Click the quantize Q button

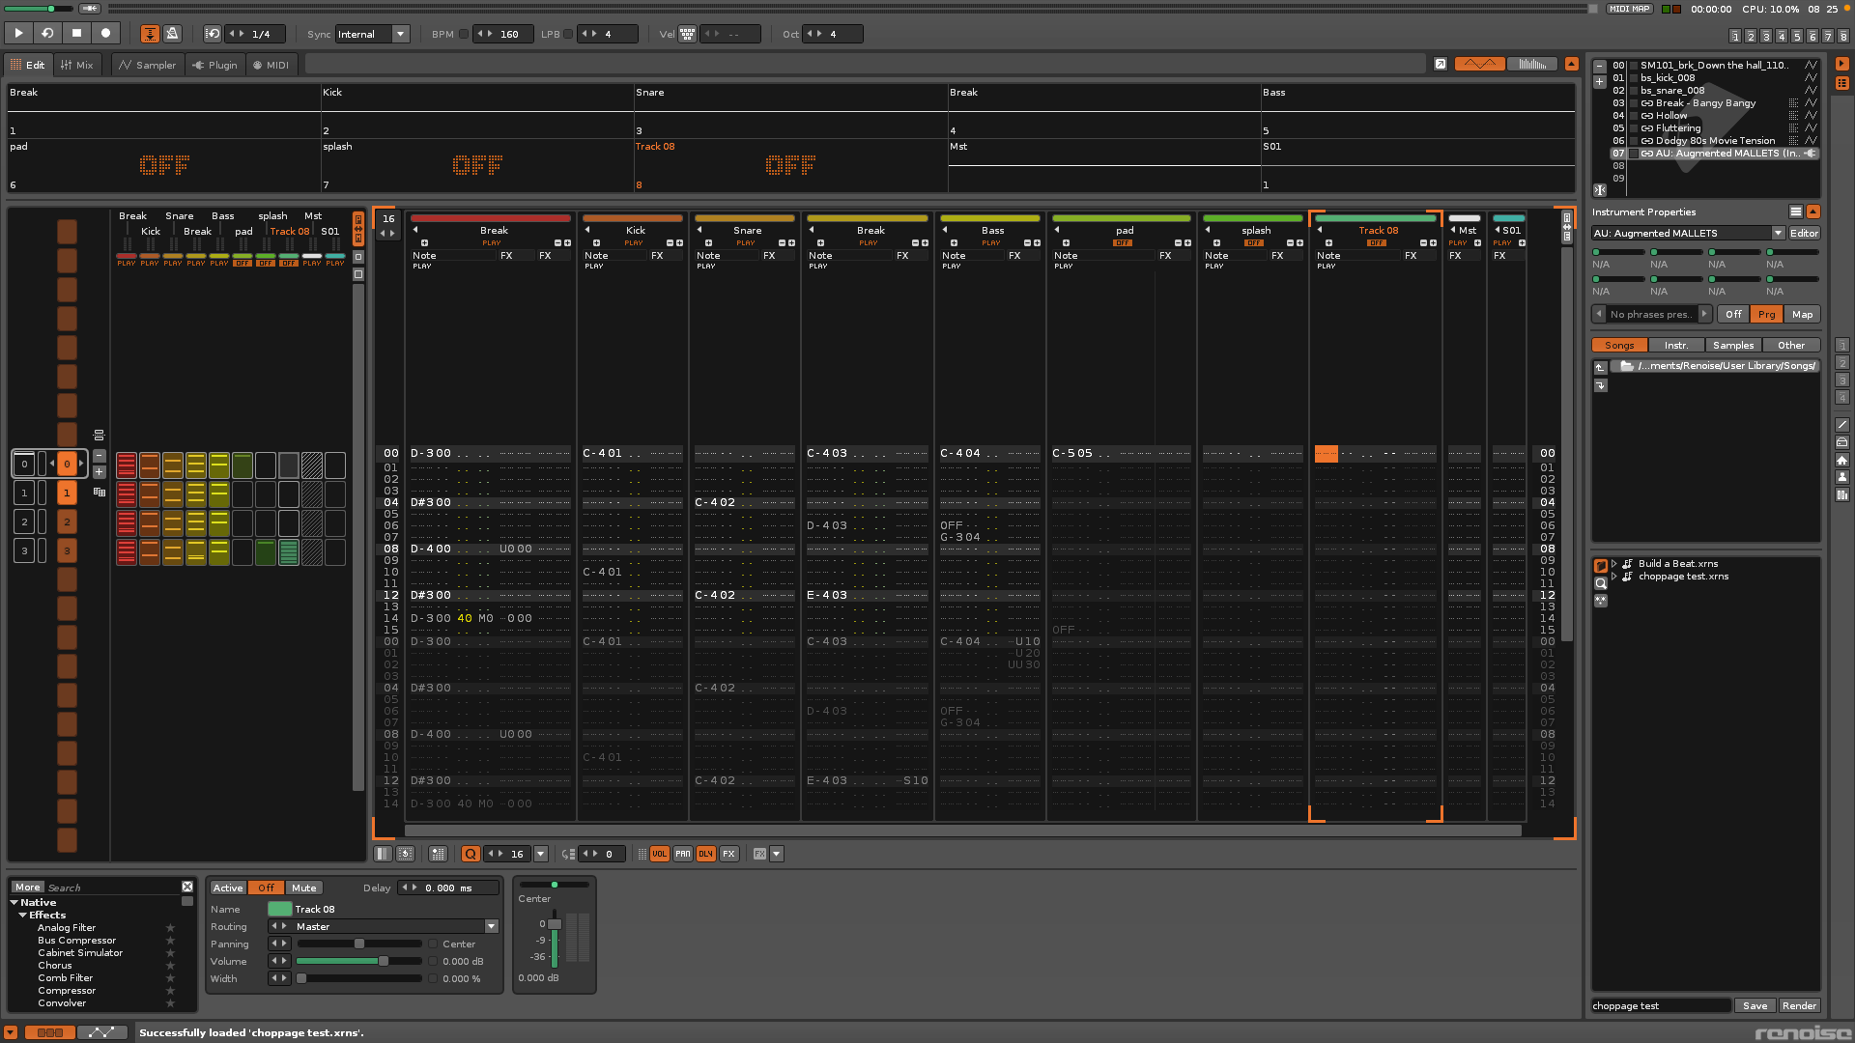(x=471, y=854)
